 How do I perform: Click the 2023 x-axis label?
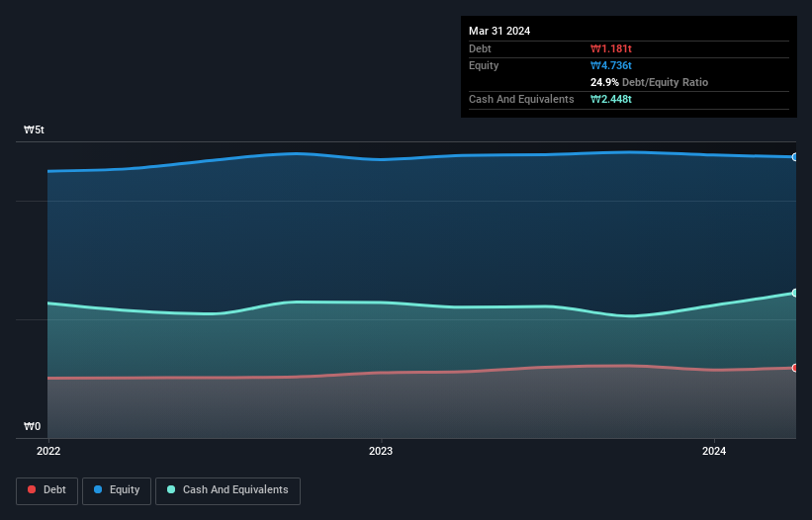[381, 451]
